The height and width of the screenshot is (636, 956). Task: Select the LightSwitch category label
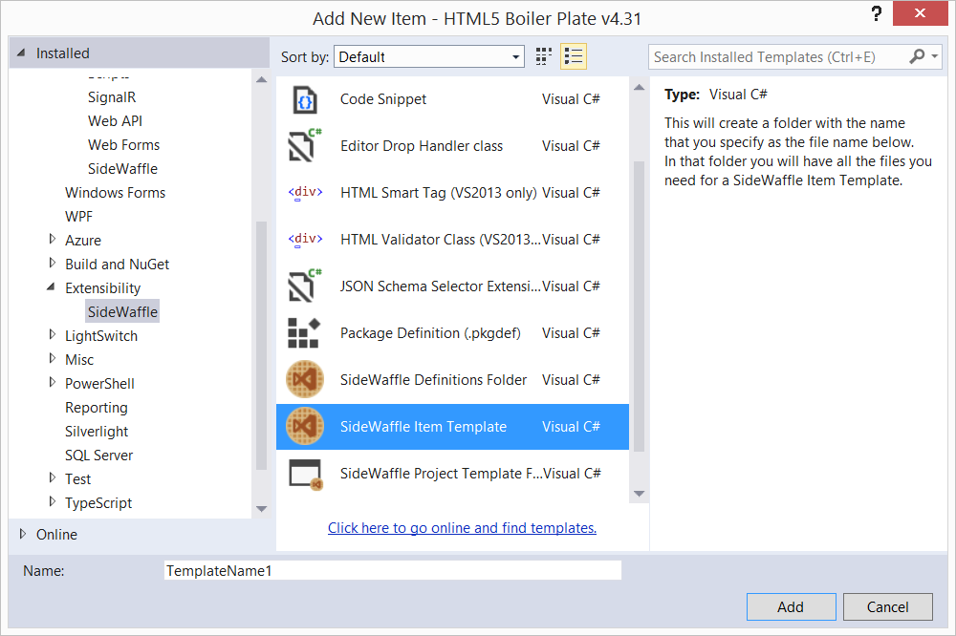(x=101, y=336)
